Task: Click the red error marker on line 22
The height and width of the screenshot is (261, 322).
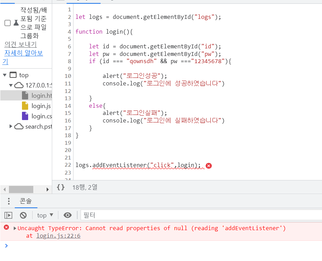Action: [209, 166]
